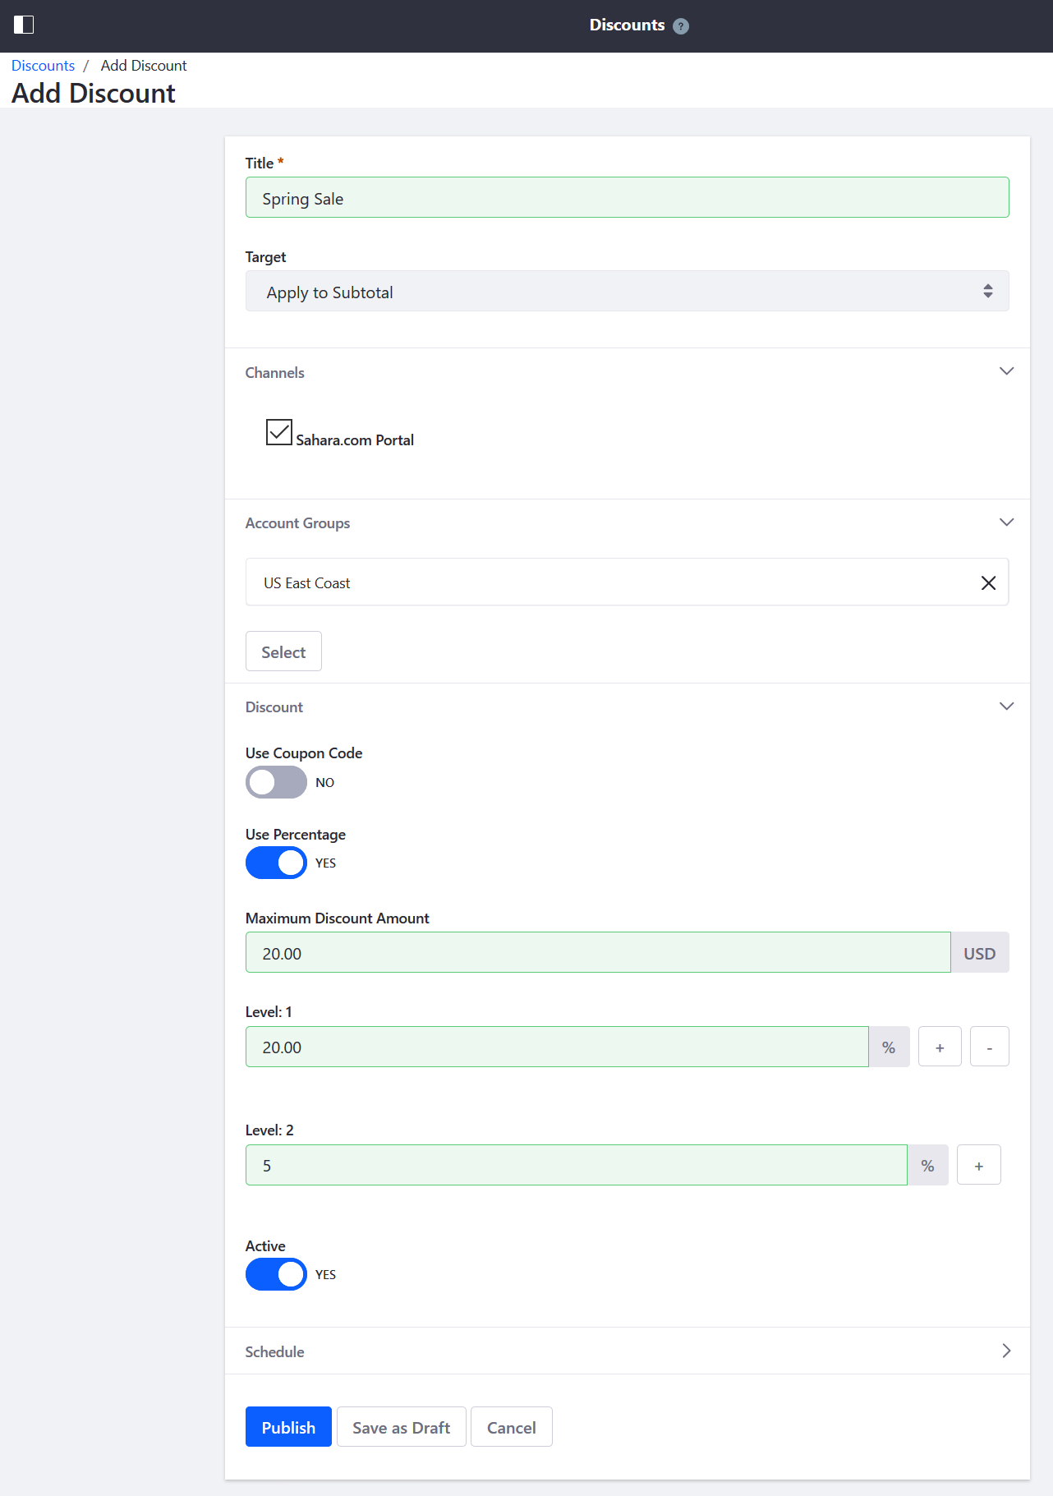Enable the Use Coupon Code toggle

pos(276,783)
